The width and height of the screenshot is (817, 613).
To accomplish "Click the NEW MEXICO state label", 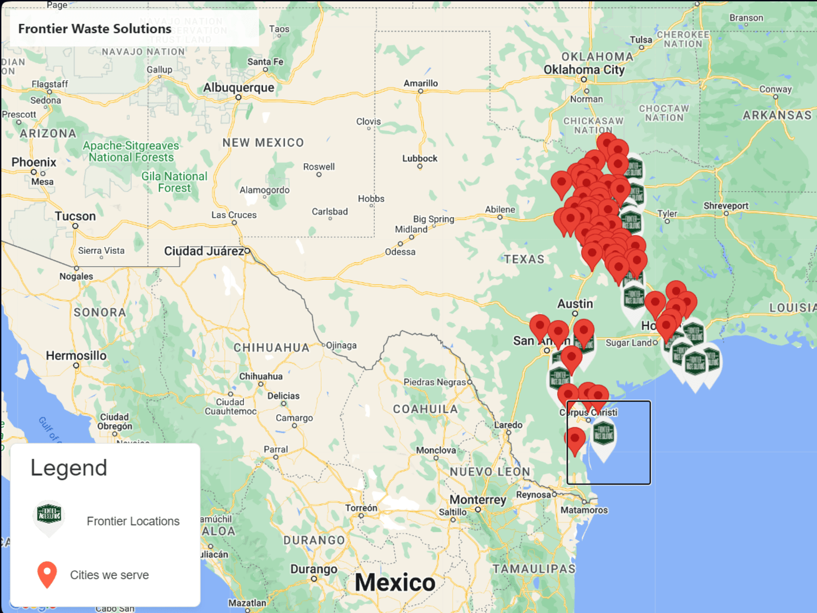I will [263, 143].
